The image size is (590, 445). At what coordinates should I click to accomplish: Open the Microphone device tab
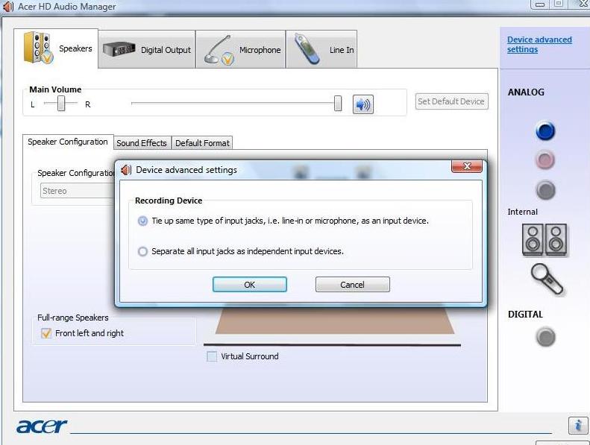[x=241, y=50]
